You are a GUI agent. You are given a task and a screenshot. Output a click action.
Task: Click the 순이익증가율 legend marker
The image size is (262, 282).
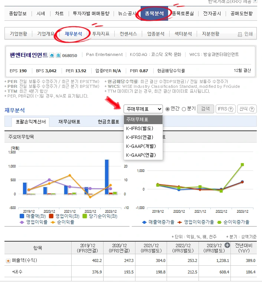coord(219,222)
